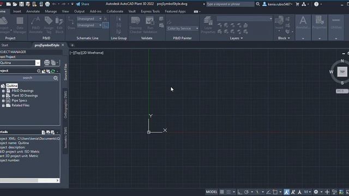Open the first Unassigned schematic line dropdown
349x196 pixels.
[x=89, y=19]
